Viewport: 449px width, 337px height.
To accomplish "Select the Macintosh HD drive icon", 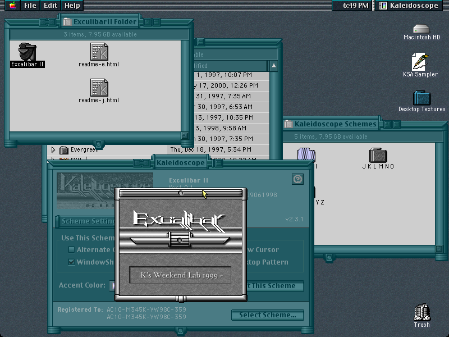I will click(421, 29).
